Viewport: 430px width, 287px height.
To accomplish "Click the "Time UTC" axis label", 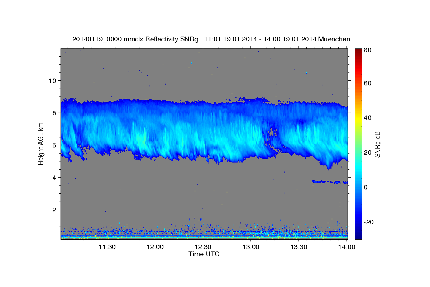I will (204, 254).
